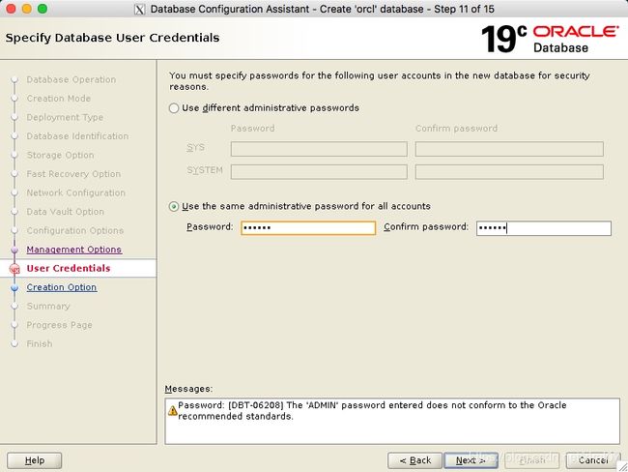Click the SYSTEM password field
The image size is (628, 472).
pyautogui.click(x=319, y=171)
